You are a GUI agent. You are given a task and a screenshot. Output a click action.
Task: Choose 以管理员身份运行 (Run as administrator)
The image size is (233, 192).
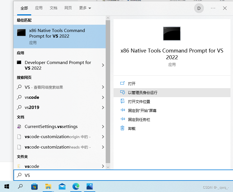(x=172, y=93)
